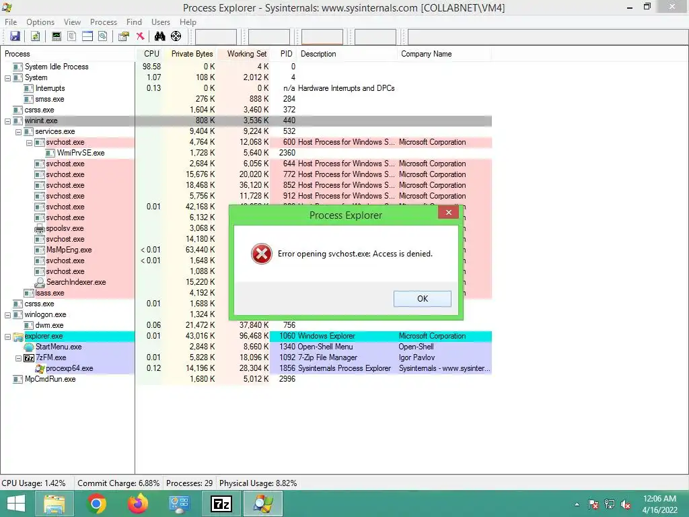The image size is (689, 517).
Task: Select the WmiPrvSE.exe process
Action: pos(81,153)
